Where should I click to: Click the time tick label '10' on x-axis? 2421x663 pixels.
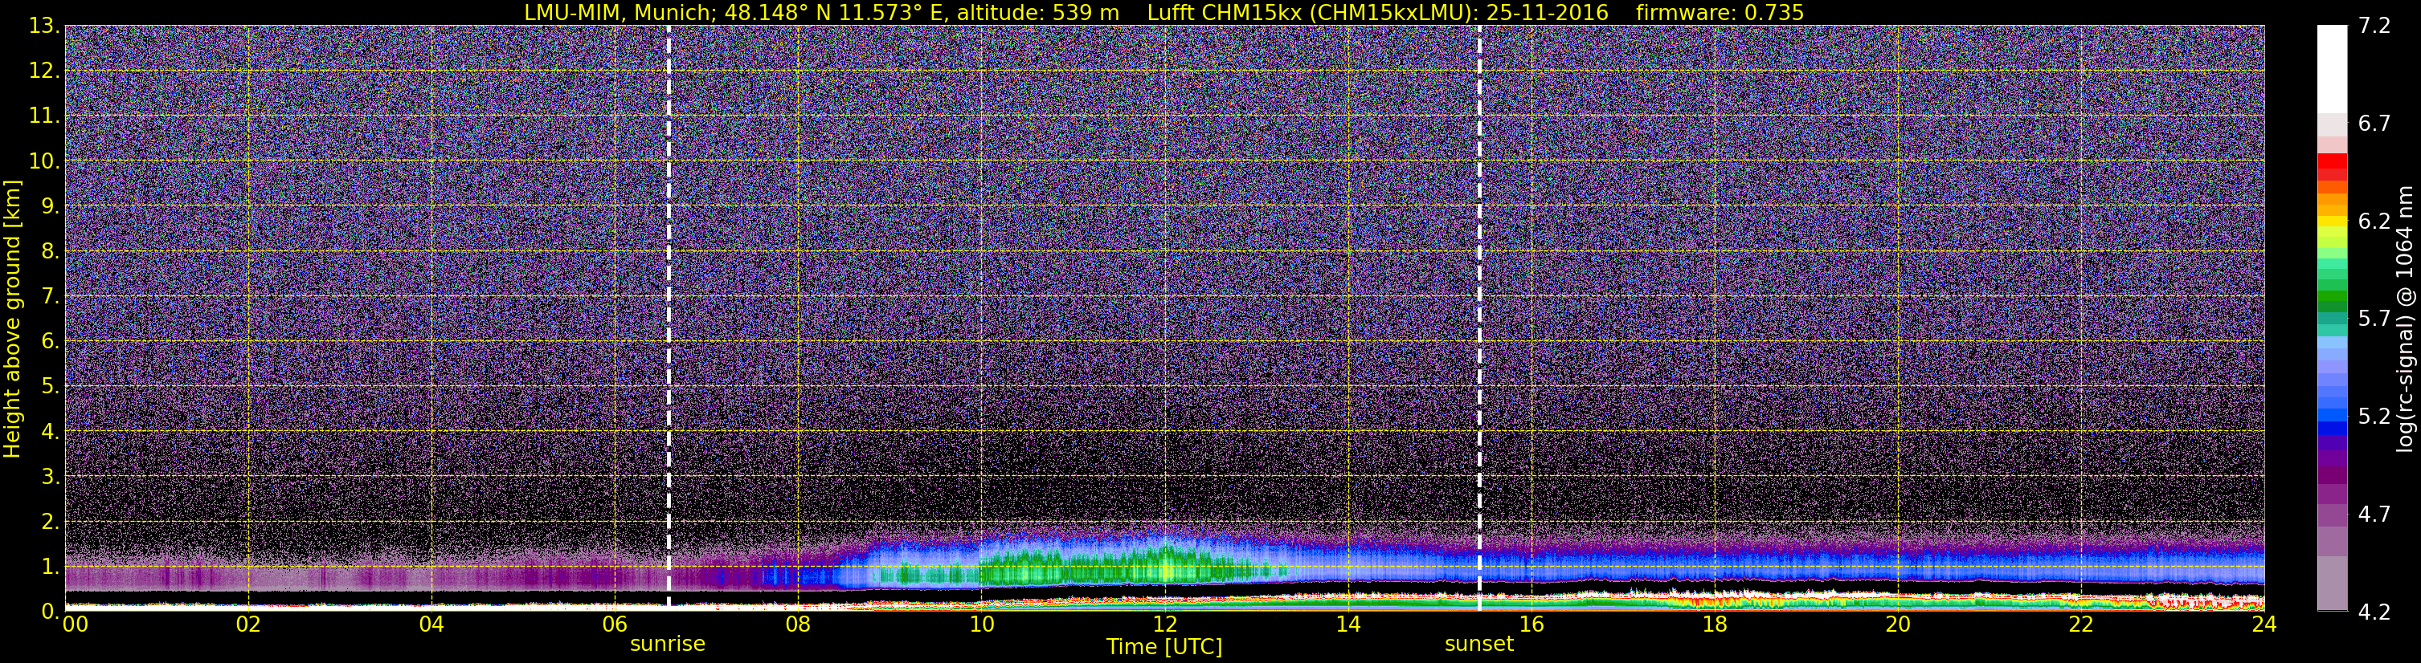981,624
